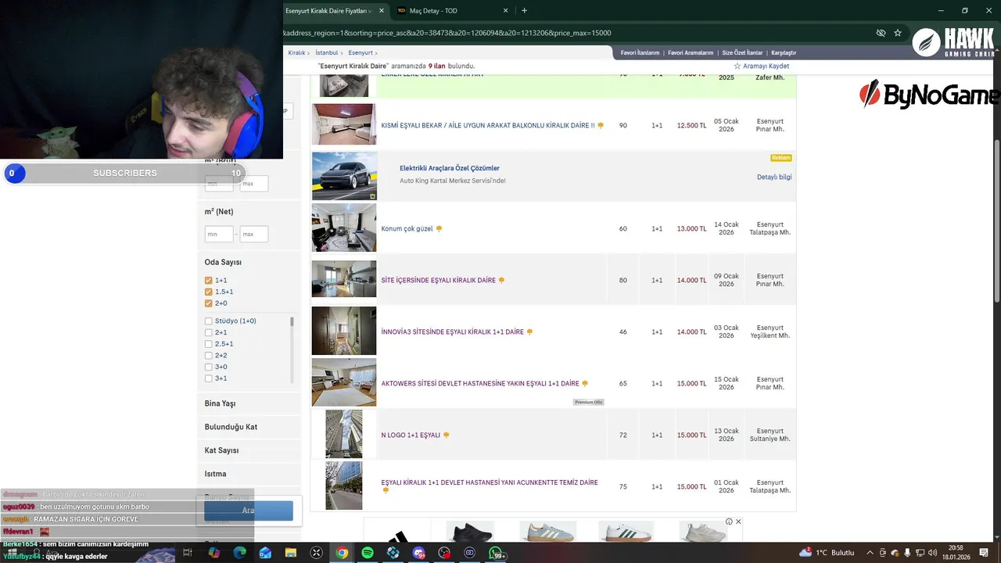Open listing AKTOWERS SİTESİ DEVLET HASTANESİNE YAKIN
The image size is (1001, 563).
(x=480, y=384)
